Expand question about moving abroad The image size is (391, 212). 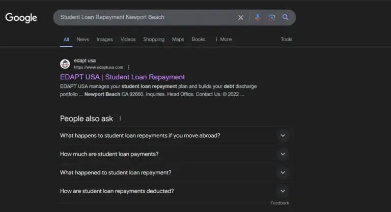[x=283, y=136]
